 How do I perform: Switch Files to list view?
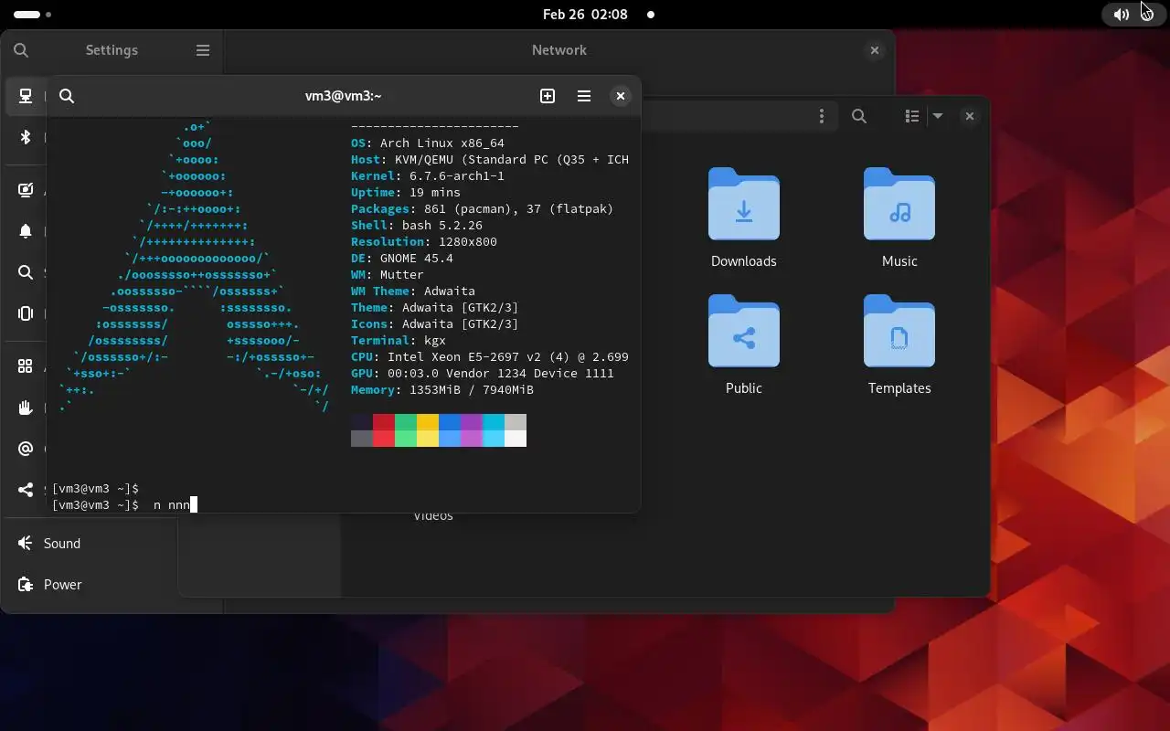(x=912, y=116)
